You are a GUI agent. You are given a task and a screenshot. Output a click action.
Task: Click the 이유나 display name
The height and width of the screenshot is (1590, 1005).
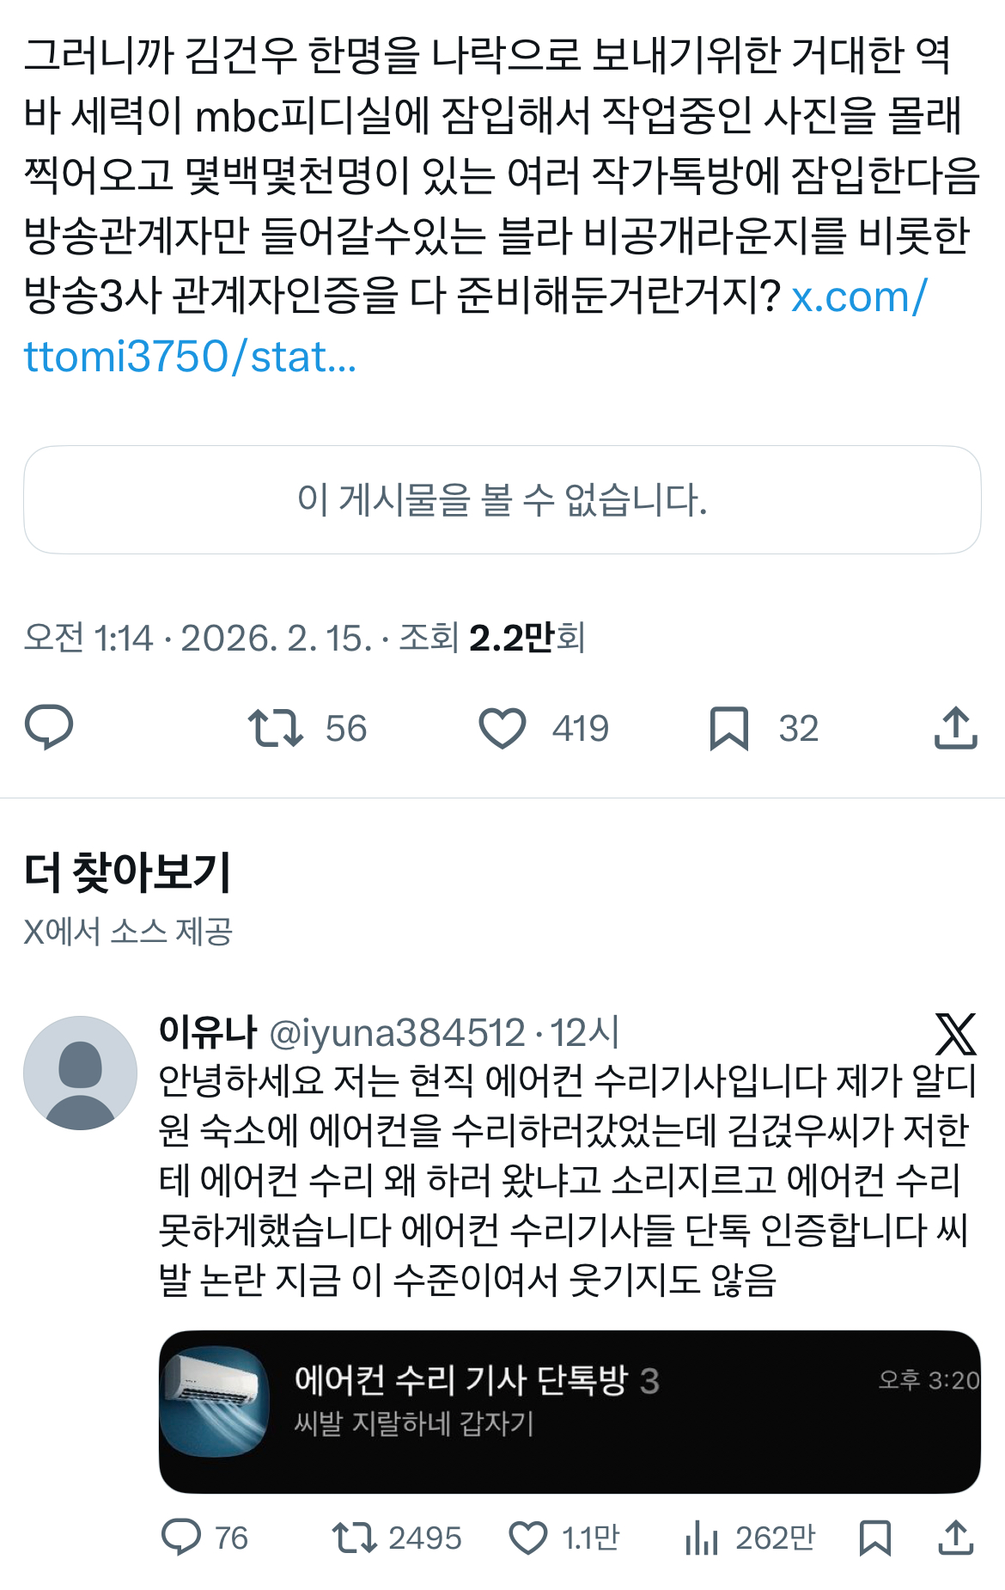[208, 1032]
